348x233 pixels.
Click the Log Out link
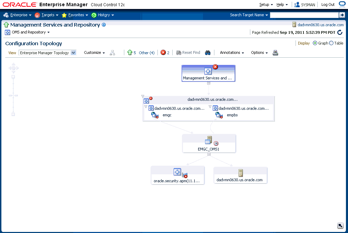click(x=328, y=4)
